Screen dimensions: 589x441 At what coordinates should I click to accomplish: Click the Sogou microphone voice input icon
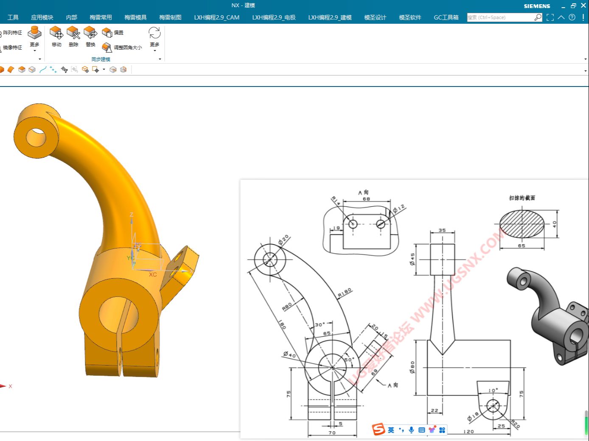point(411,430)
